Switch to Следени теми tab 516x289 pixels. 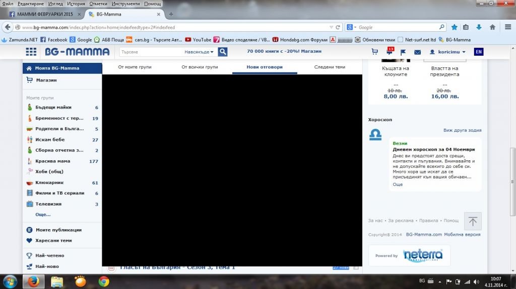point(330,67)
